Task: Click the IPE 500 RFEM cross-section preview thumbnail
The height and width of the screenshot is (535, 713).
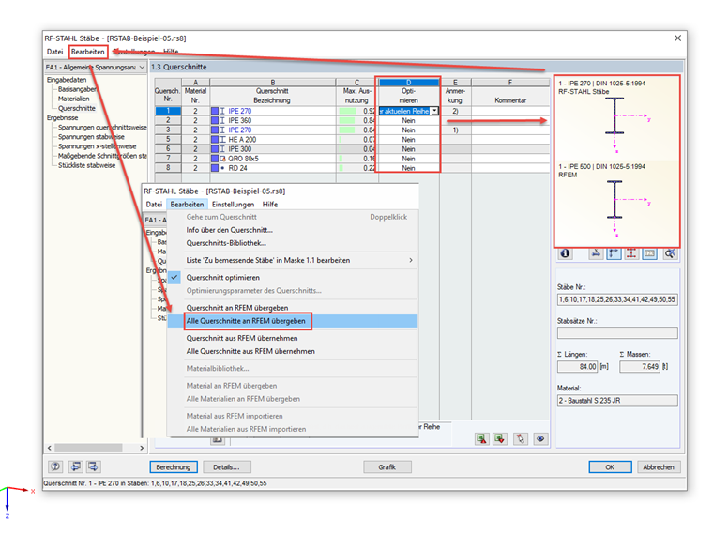Action: coord(616,204)
